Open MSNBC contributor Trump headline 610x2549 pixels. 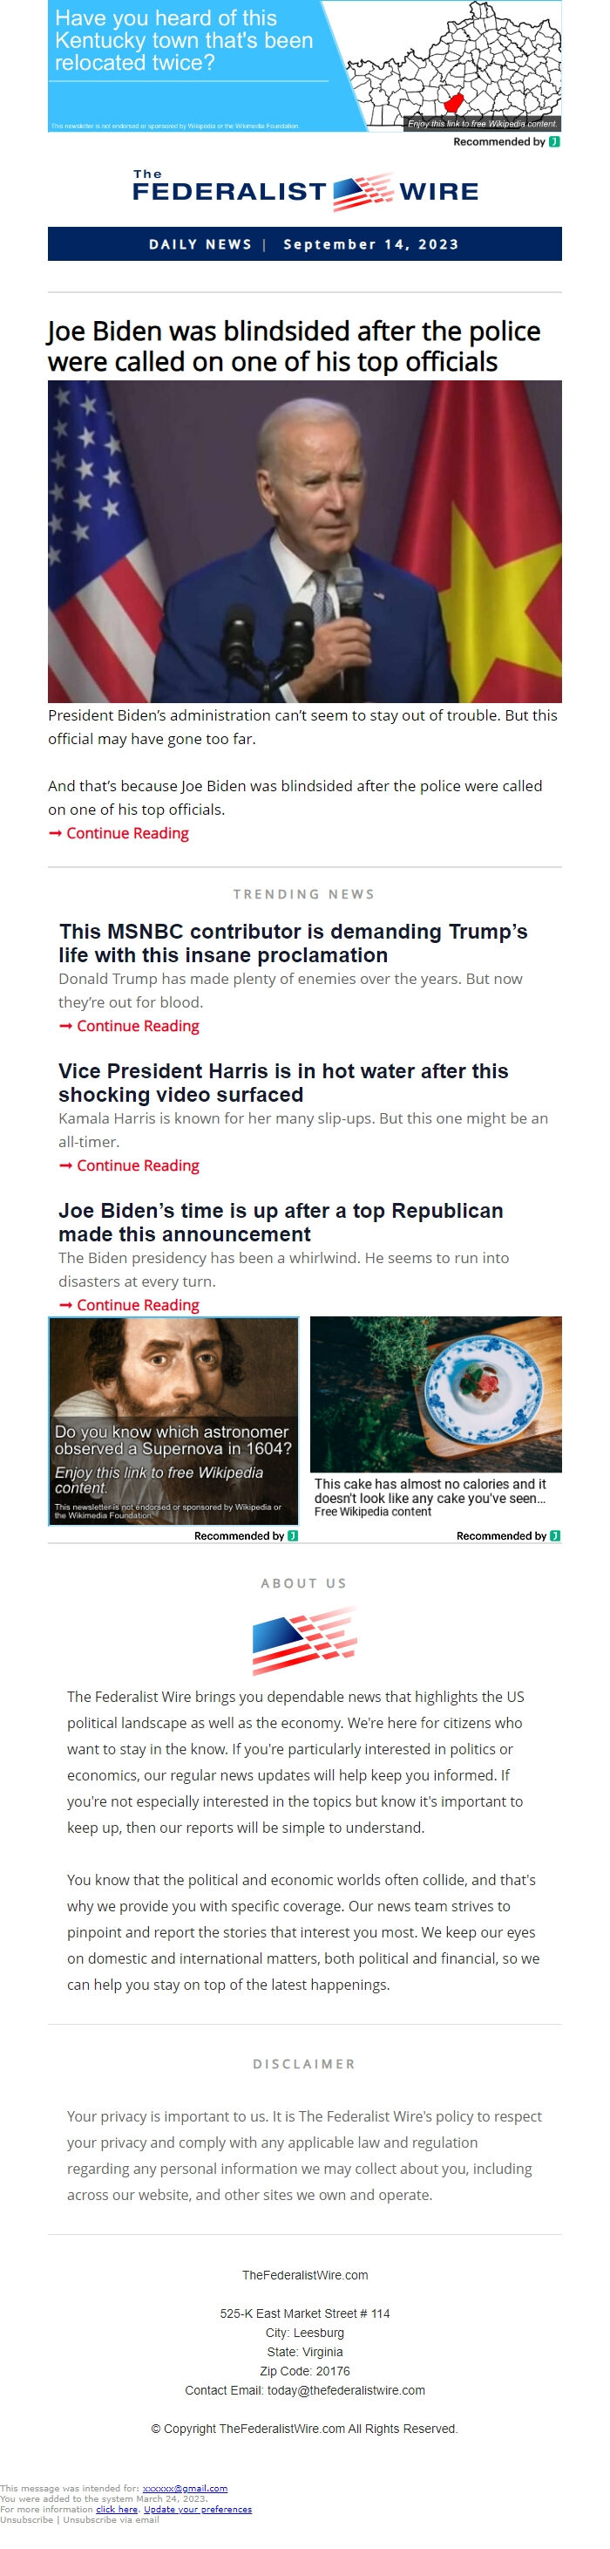coord(293,943)
